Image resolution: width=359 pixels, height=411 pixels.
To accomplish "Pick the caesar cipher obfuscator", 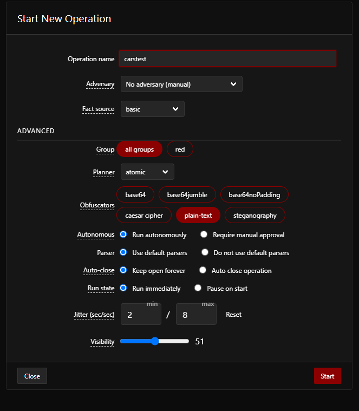I will click(144, 215).
